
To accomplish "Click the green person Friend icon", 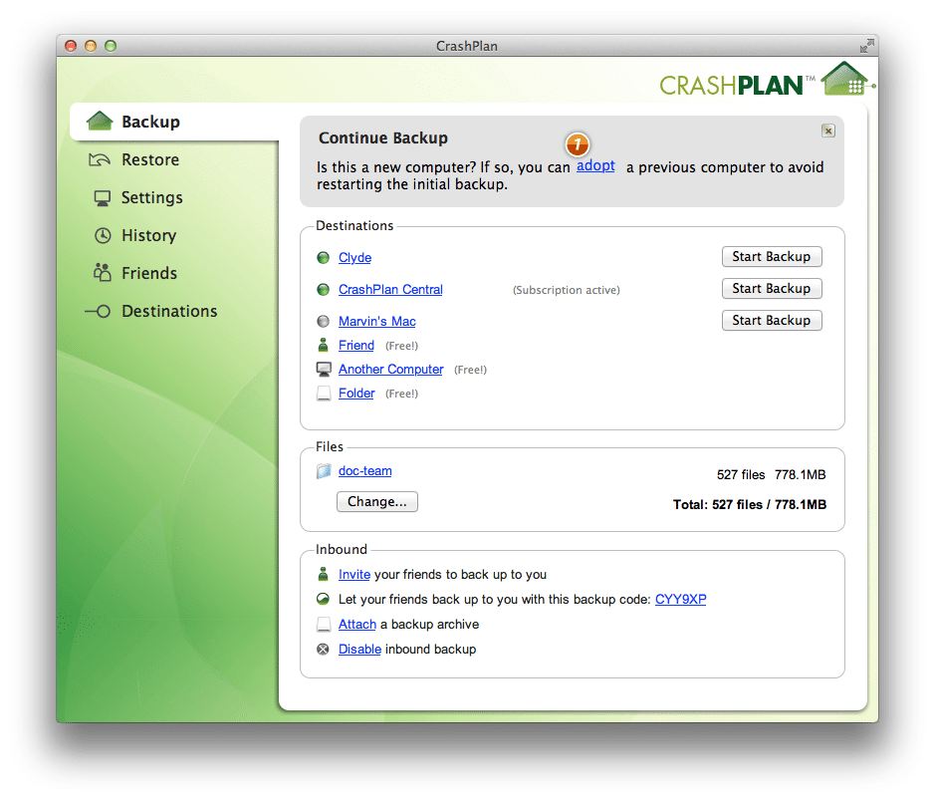I will (324, 346).
